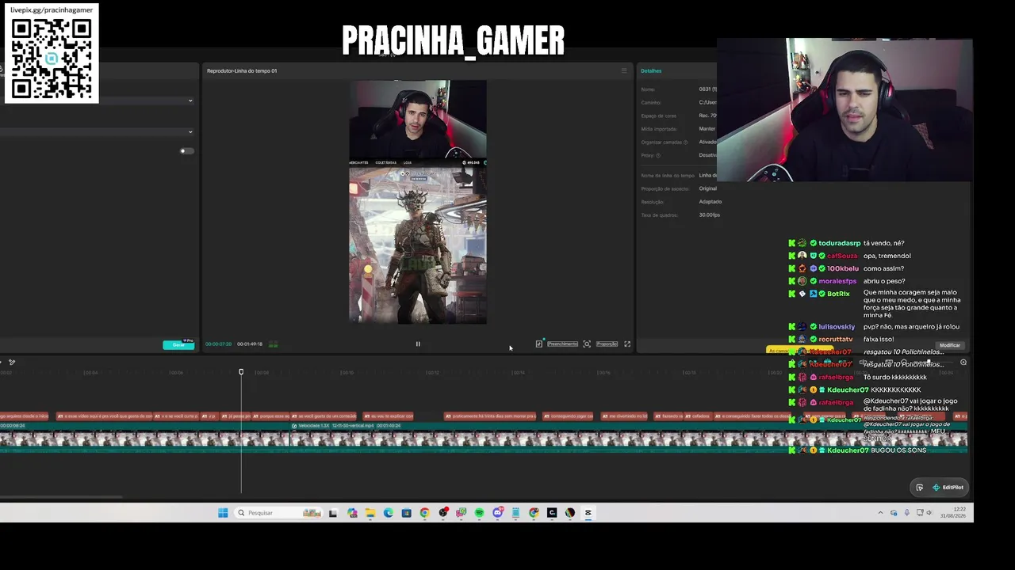The height and width of the screenshot is (570, 1015).
Task: Click the Modificar button
Action: tap(950, 345)
